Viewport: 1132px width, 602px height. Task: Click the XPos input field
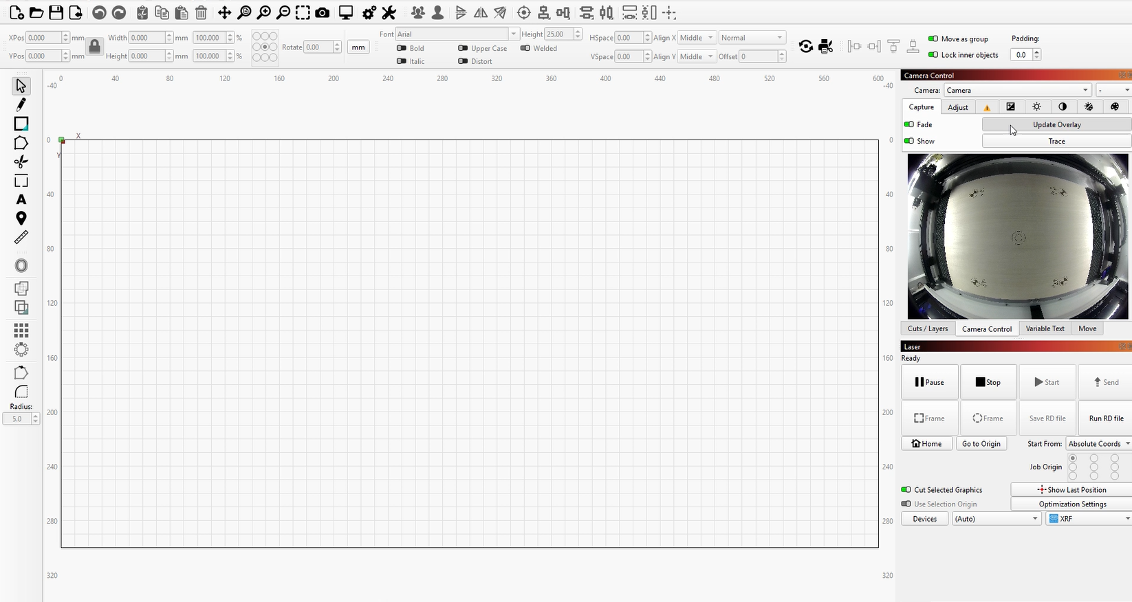tap(44, 38)
